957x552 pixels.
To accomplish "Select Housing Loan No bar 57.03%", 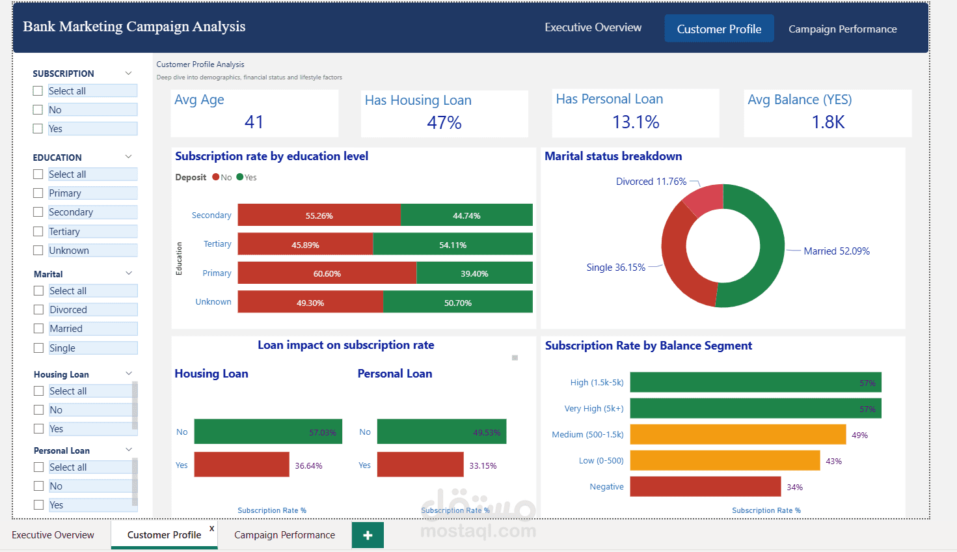I will (x=268, y=432).
